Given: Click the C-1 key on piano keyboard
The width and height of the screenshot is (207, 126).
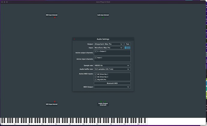Looking at the screenshot, I should coord(15,124).
